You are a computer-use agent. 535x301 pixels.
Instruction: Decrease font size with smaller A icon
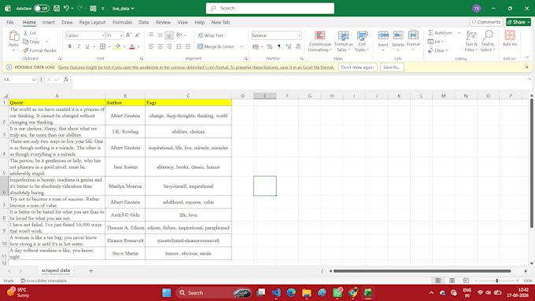pos(138,35)
